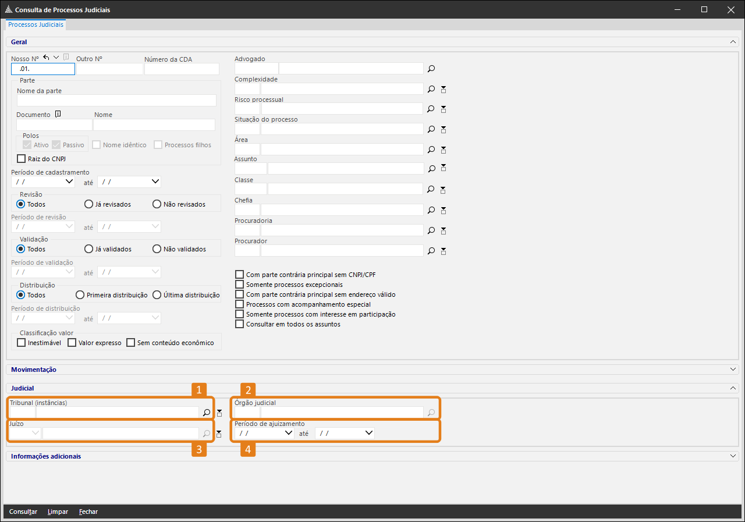Image resolution: width=745 pixels, height=522 pixels.
Task: Search Situação do processo with magnifier icon
Action: [431, 129]
